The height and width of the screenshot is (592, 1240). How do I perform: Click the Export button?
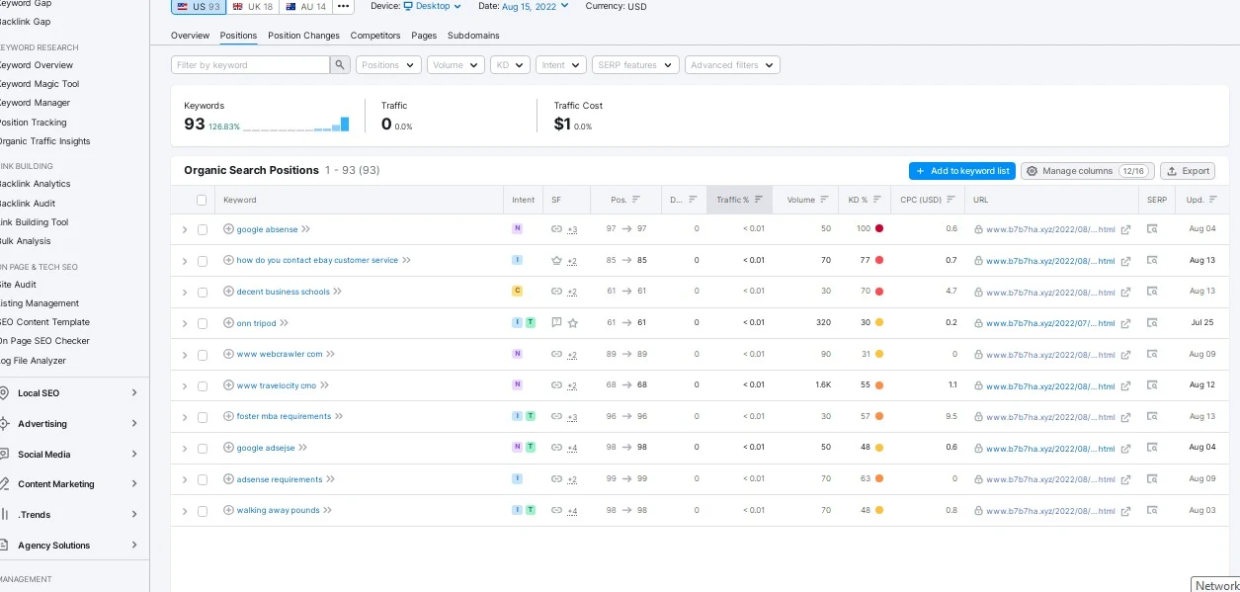[x=1187, y=171]
